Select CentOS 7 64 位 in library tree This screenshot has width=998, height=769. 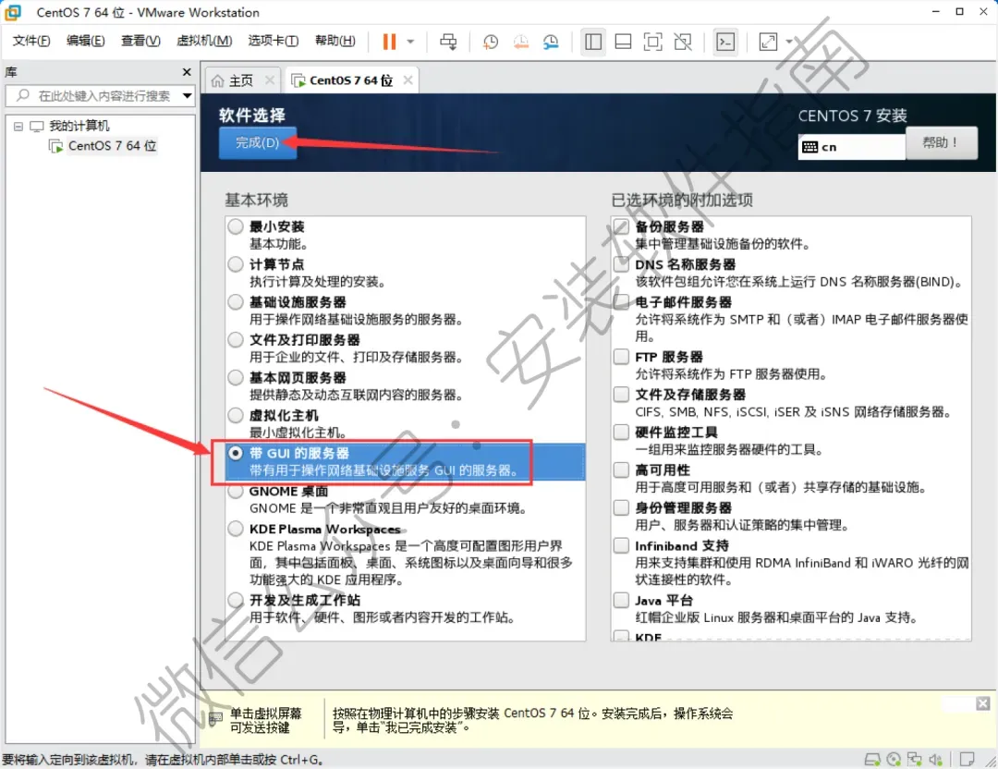112,146
